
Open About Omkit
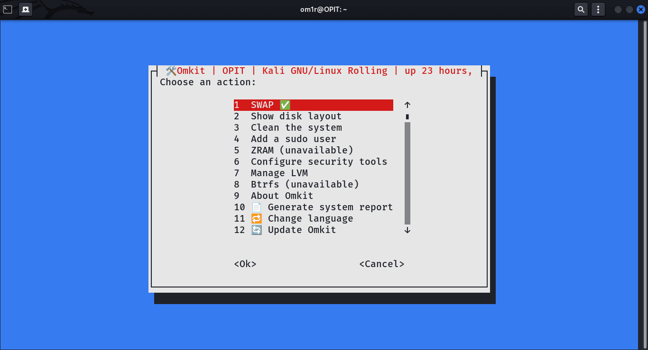point(314,196)
